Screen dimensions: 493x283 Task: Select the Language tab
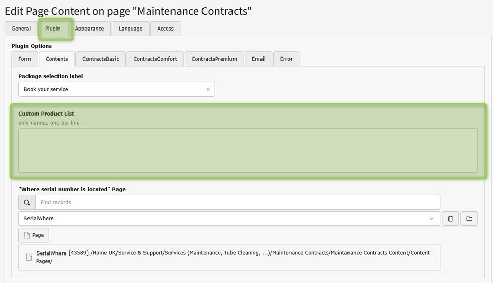pyautogui.click(x=131, y=29)
